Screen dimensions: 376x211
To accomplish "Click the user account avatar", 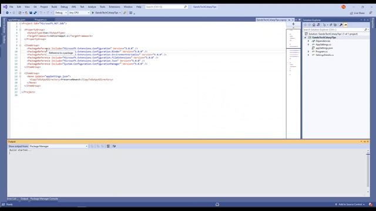I will (x=343, y=7).
